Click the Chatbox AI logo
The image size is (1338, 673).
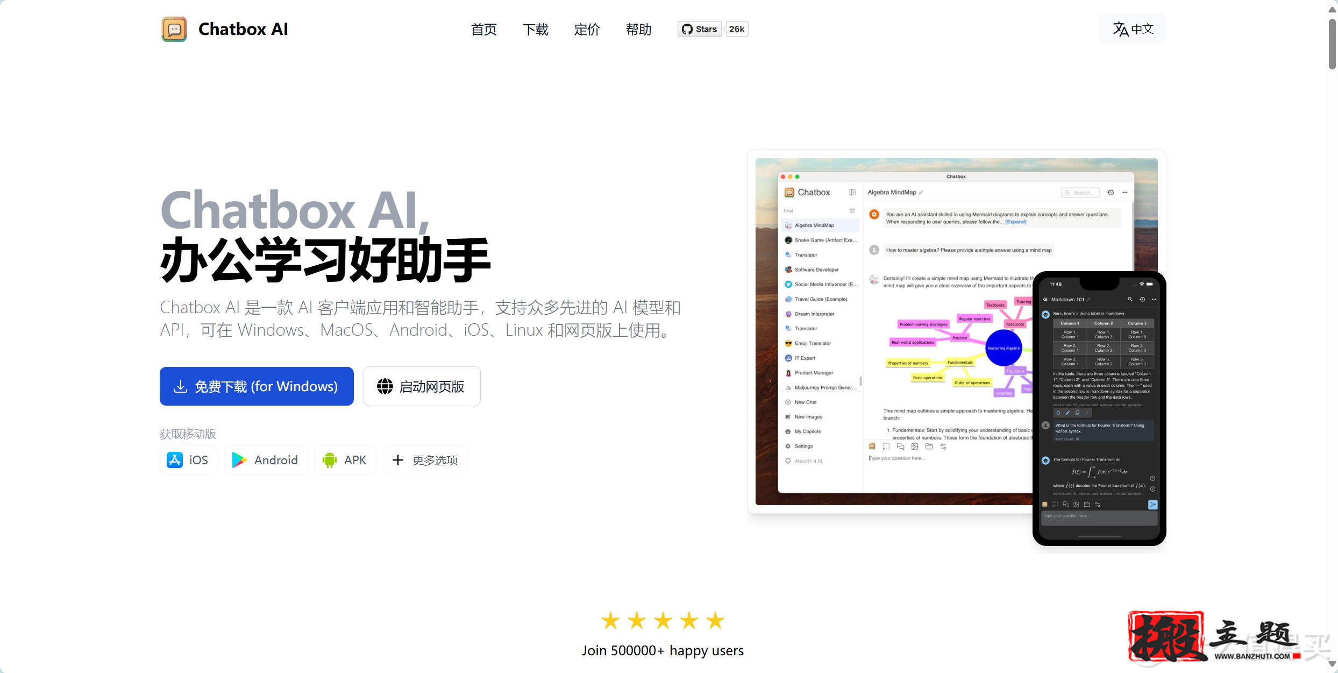click(x=173, y=29)
